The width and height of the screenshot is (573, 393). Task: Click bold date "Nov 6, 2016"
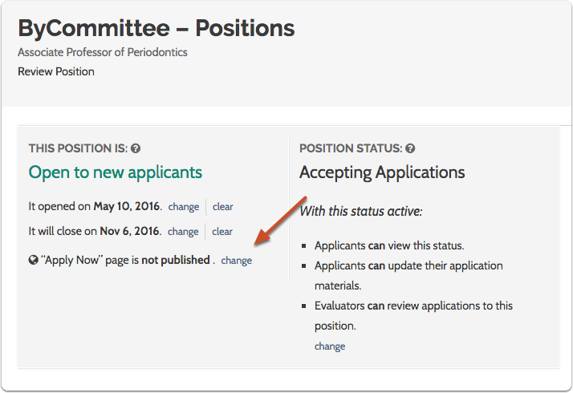tap(130, 231)
